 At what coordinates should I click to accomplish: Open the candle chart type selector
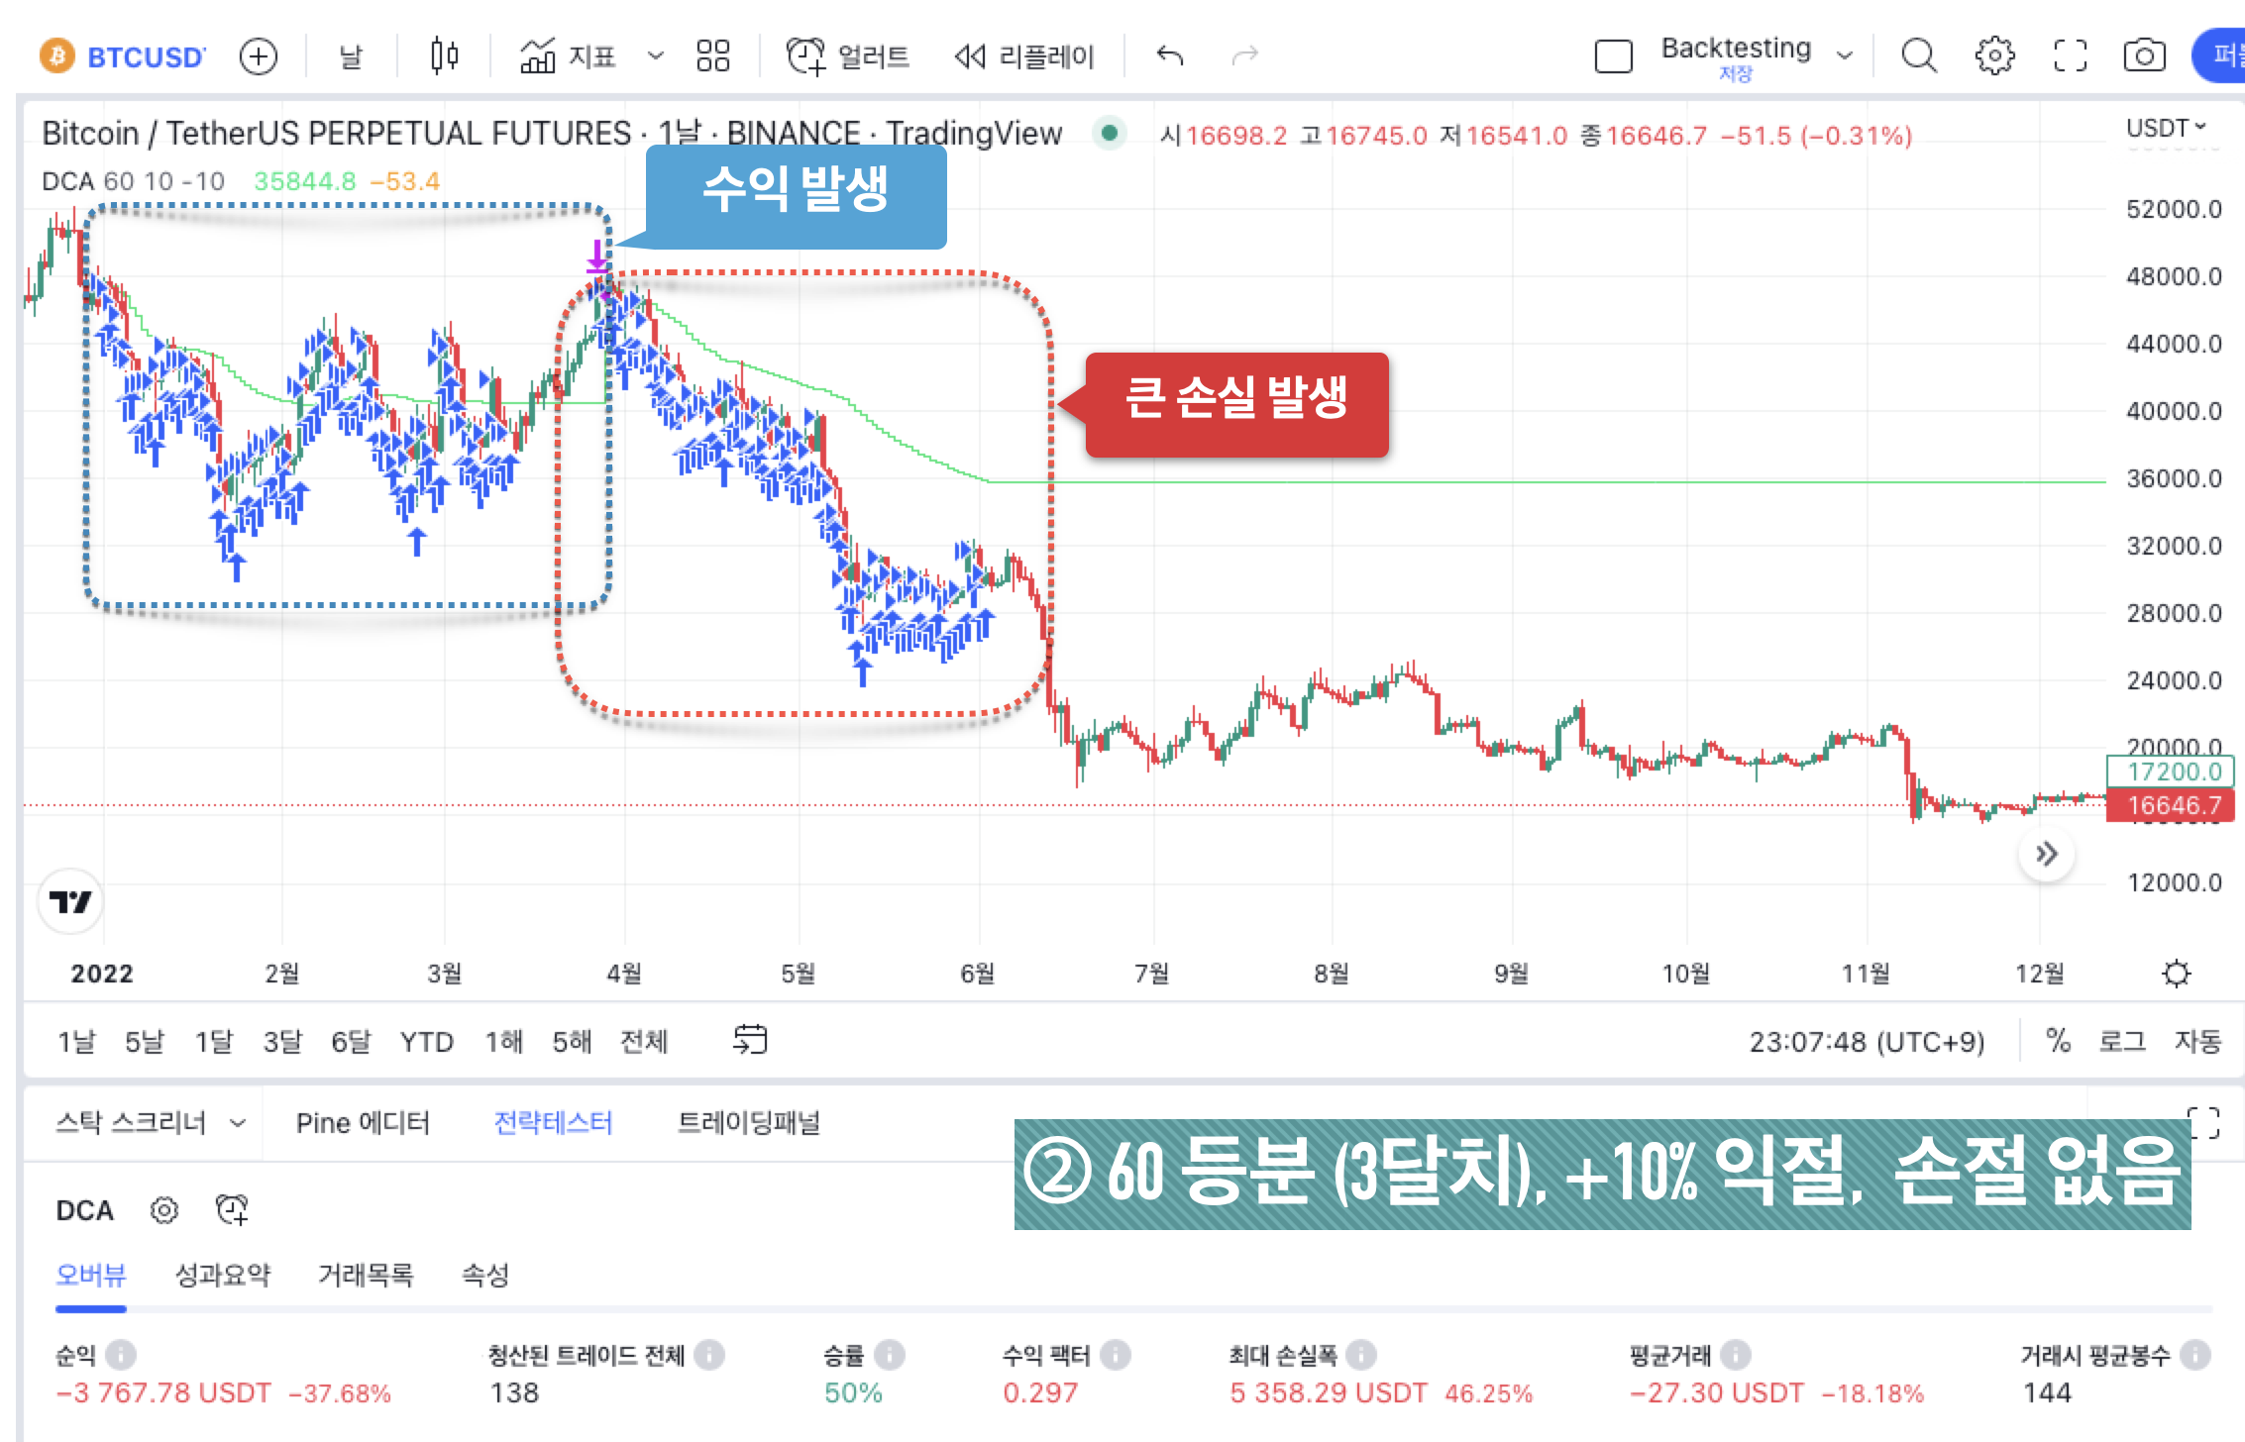(x=444, y=56)
